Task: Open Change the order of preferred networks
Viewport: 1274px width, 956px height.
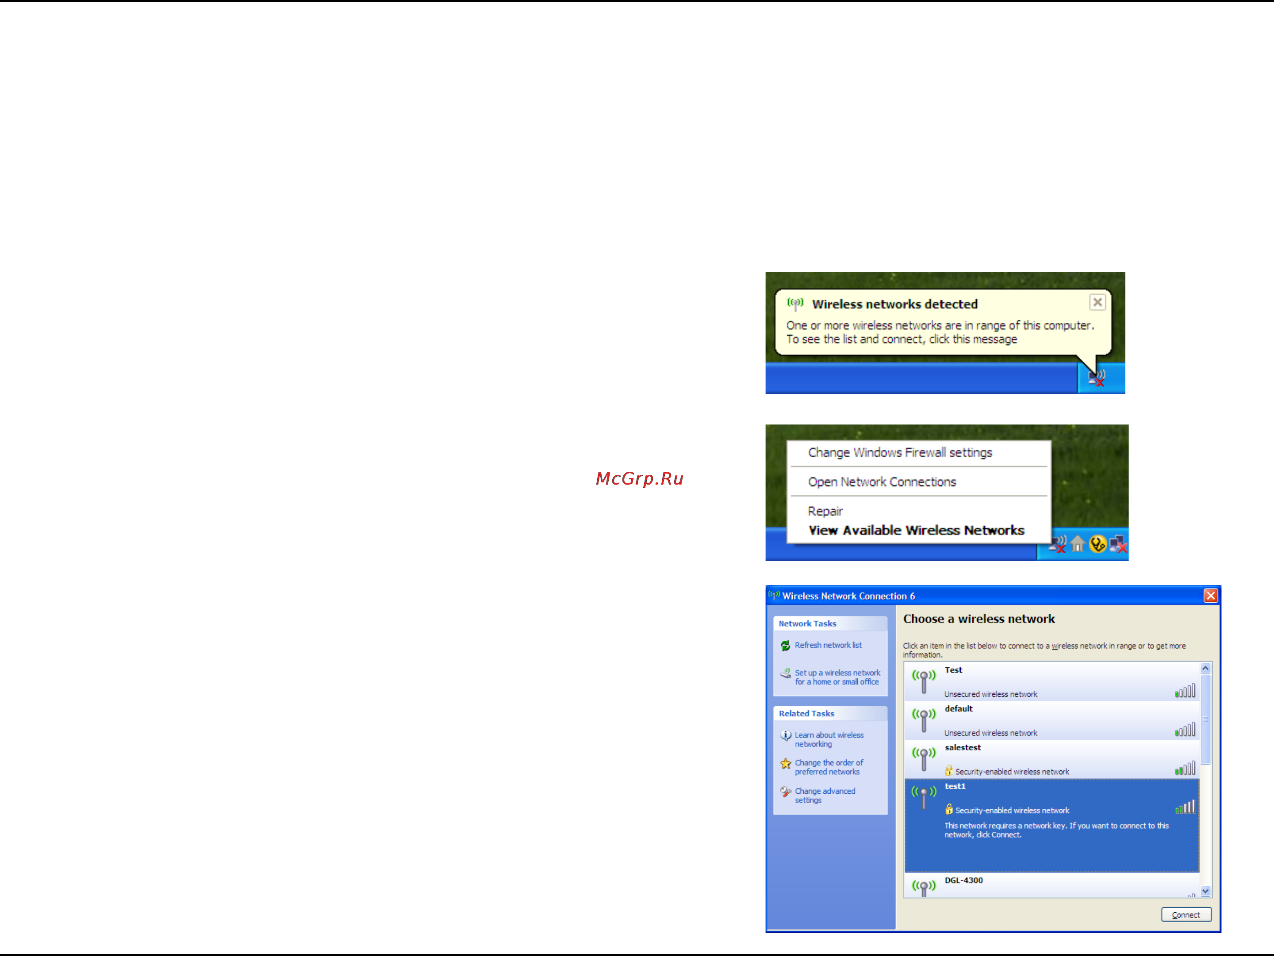Action: pyautogui.click(x=829, y=767)
